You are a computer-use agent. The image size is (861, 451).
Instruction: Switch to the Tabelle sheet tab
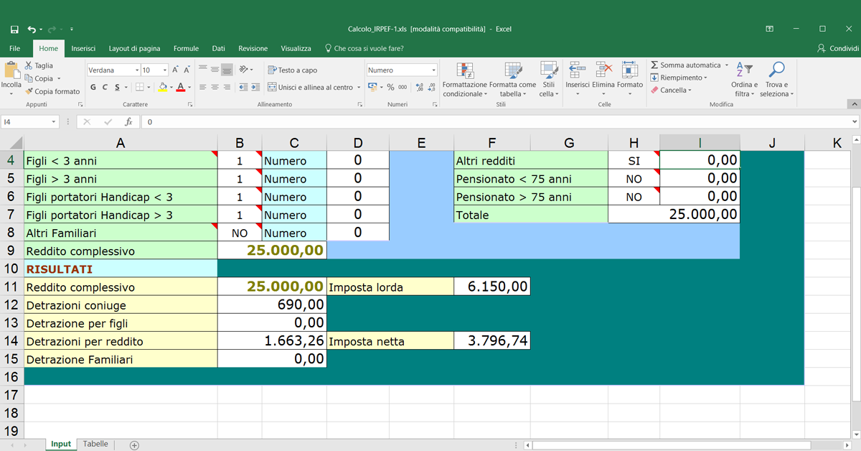click(x=95, y=445)
